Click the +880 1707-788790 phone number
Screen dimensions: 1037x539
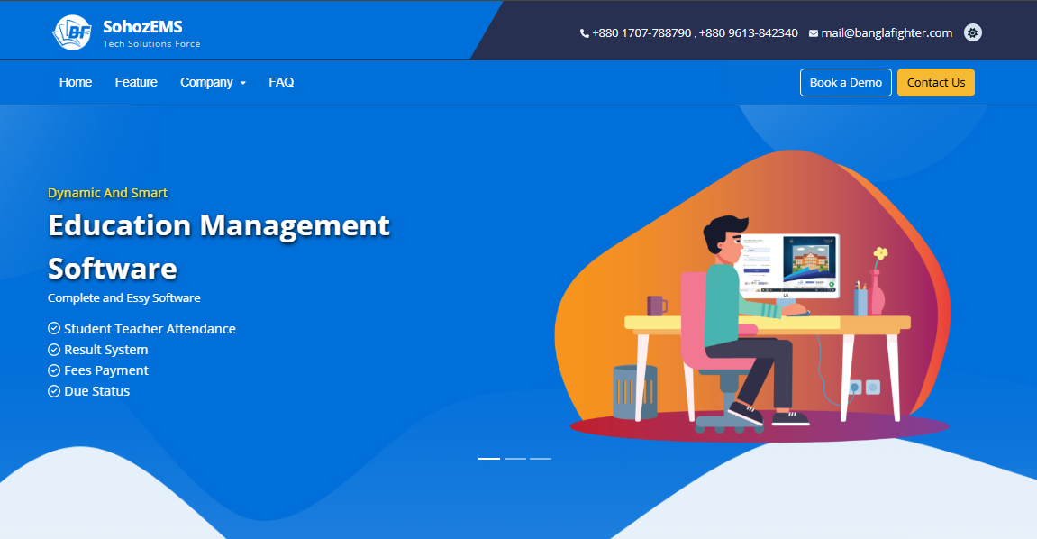pos(641,33)
